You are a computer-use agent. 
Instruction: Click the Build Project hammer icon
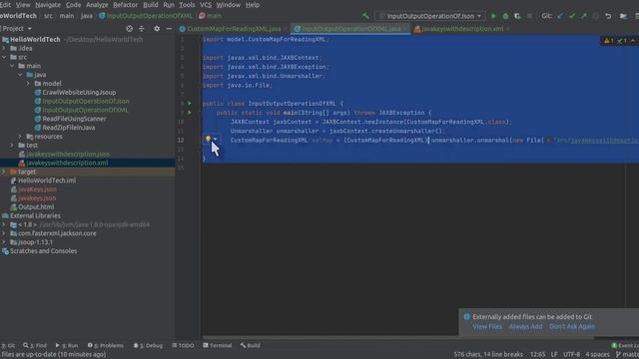point(365,16)
